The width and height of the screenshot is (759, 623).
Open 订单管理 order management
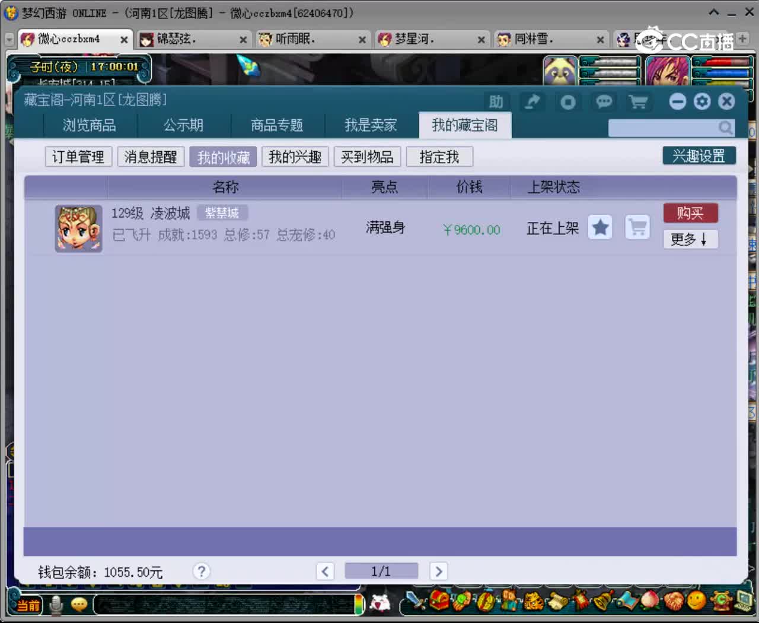coord(78,157)
